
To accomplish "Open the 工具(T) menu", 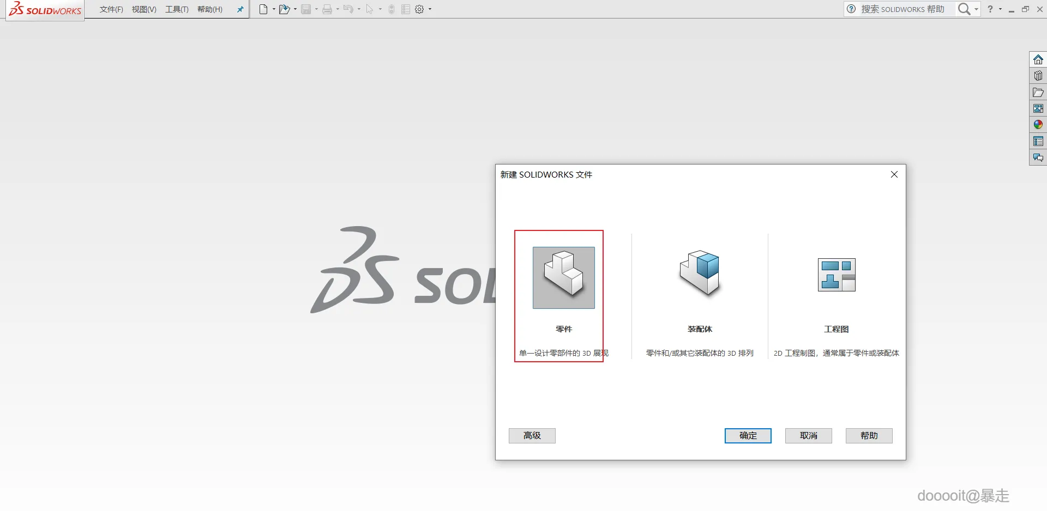I will pos(177,9).
